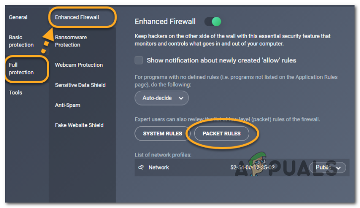This screenshot has width=360, height=208.
Task: Select Enhanced Firewall in the submenu
Action: [78, 17]
